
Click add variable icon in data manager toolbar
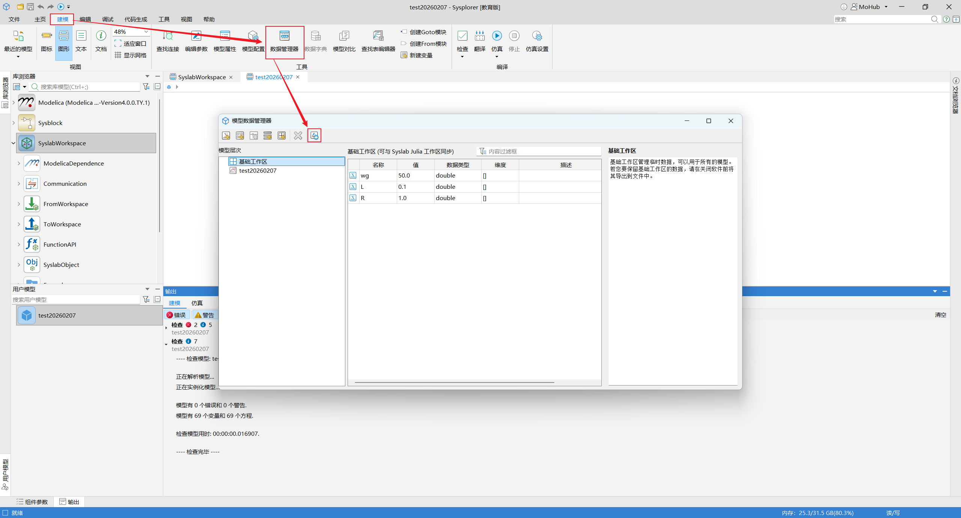pyautogui.click(x=226, y=136)
